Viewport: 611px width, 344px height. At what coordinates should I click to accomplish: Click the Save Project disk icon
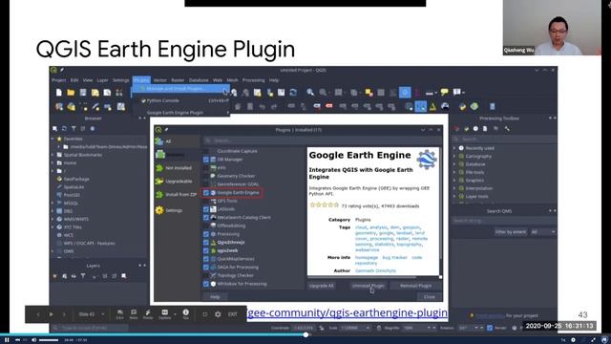click(x=83, y=93)
